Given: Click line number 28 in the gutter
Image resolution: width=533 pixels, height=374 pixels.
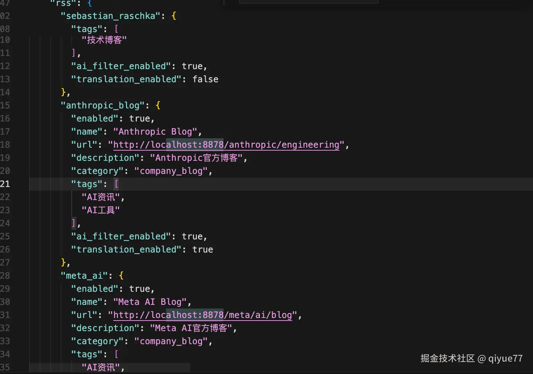Looking at the screenshot, I should tap(5, 276).
